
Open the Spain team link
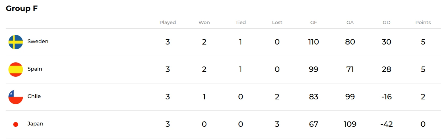coord(35,69)
